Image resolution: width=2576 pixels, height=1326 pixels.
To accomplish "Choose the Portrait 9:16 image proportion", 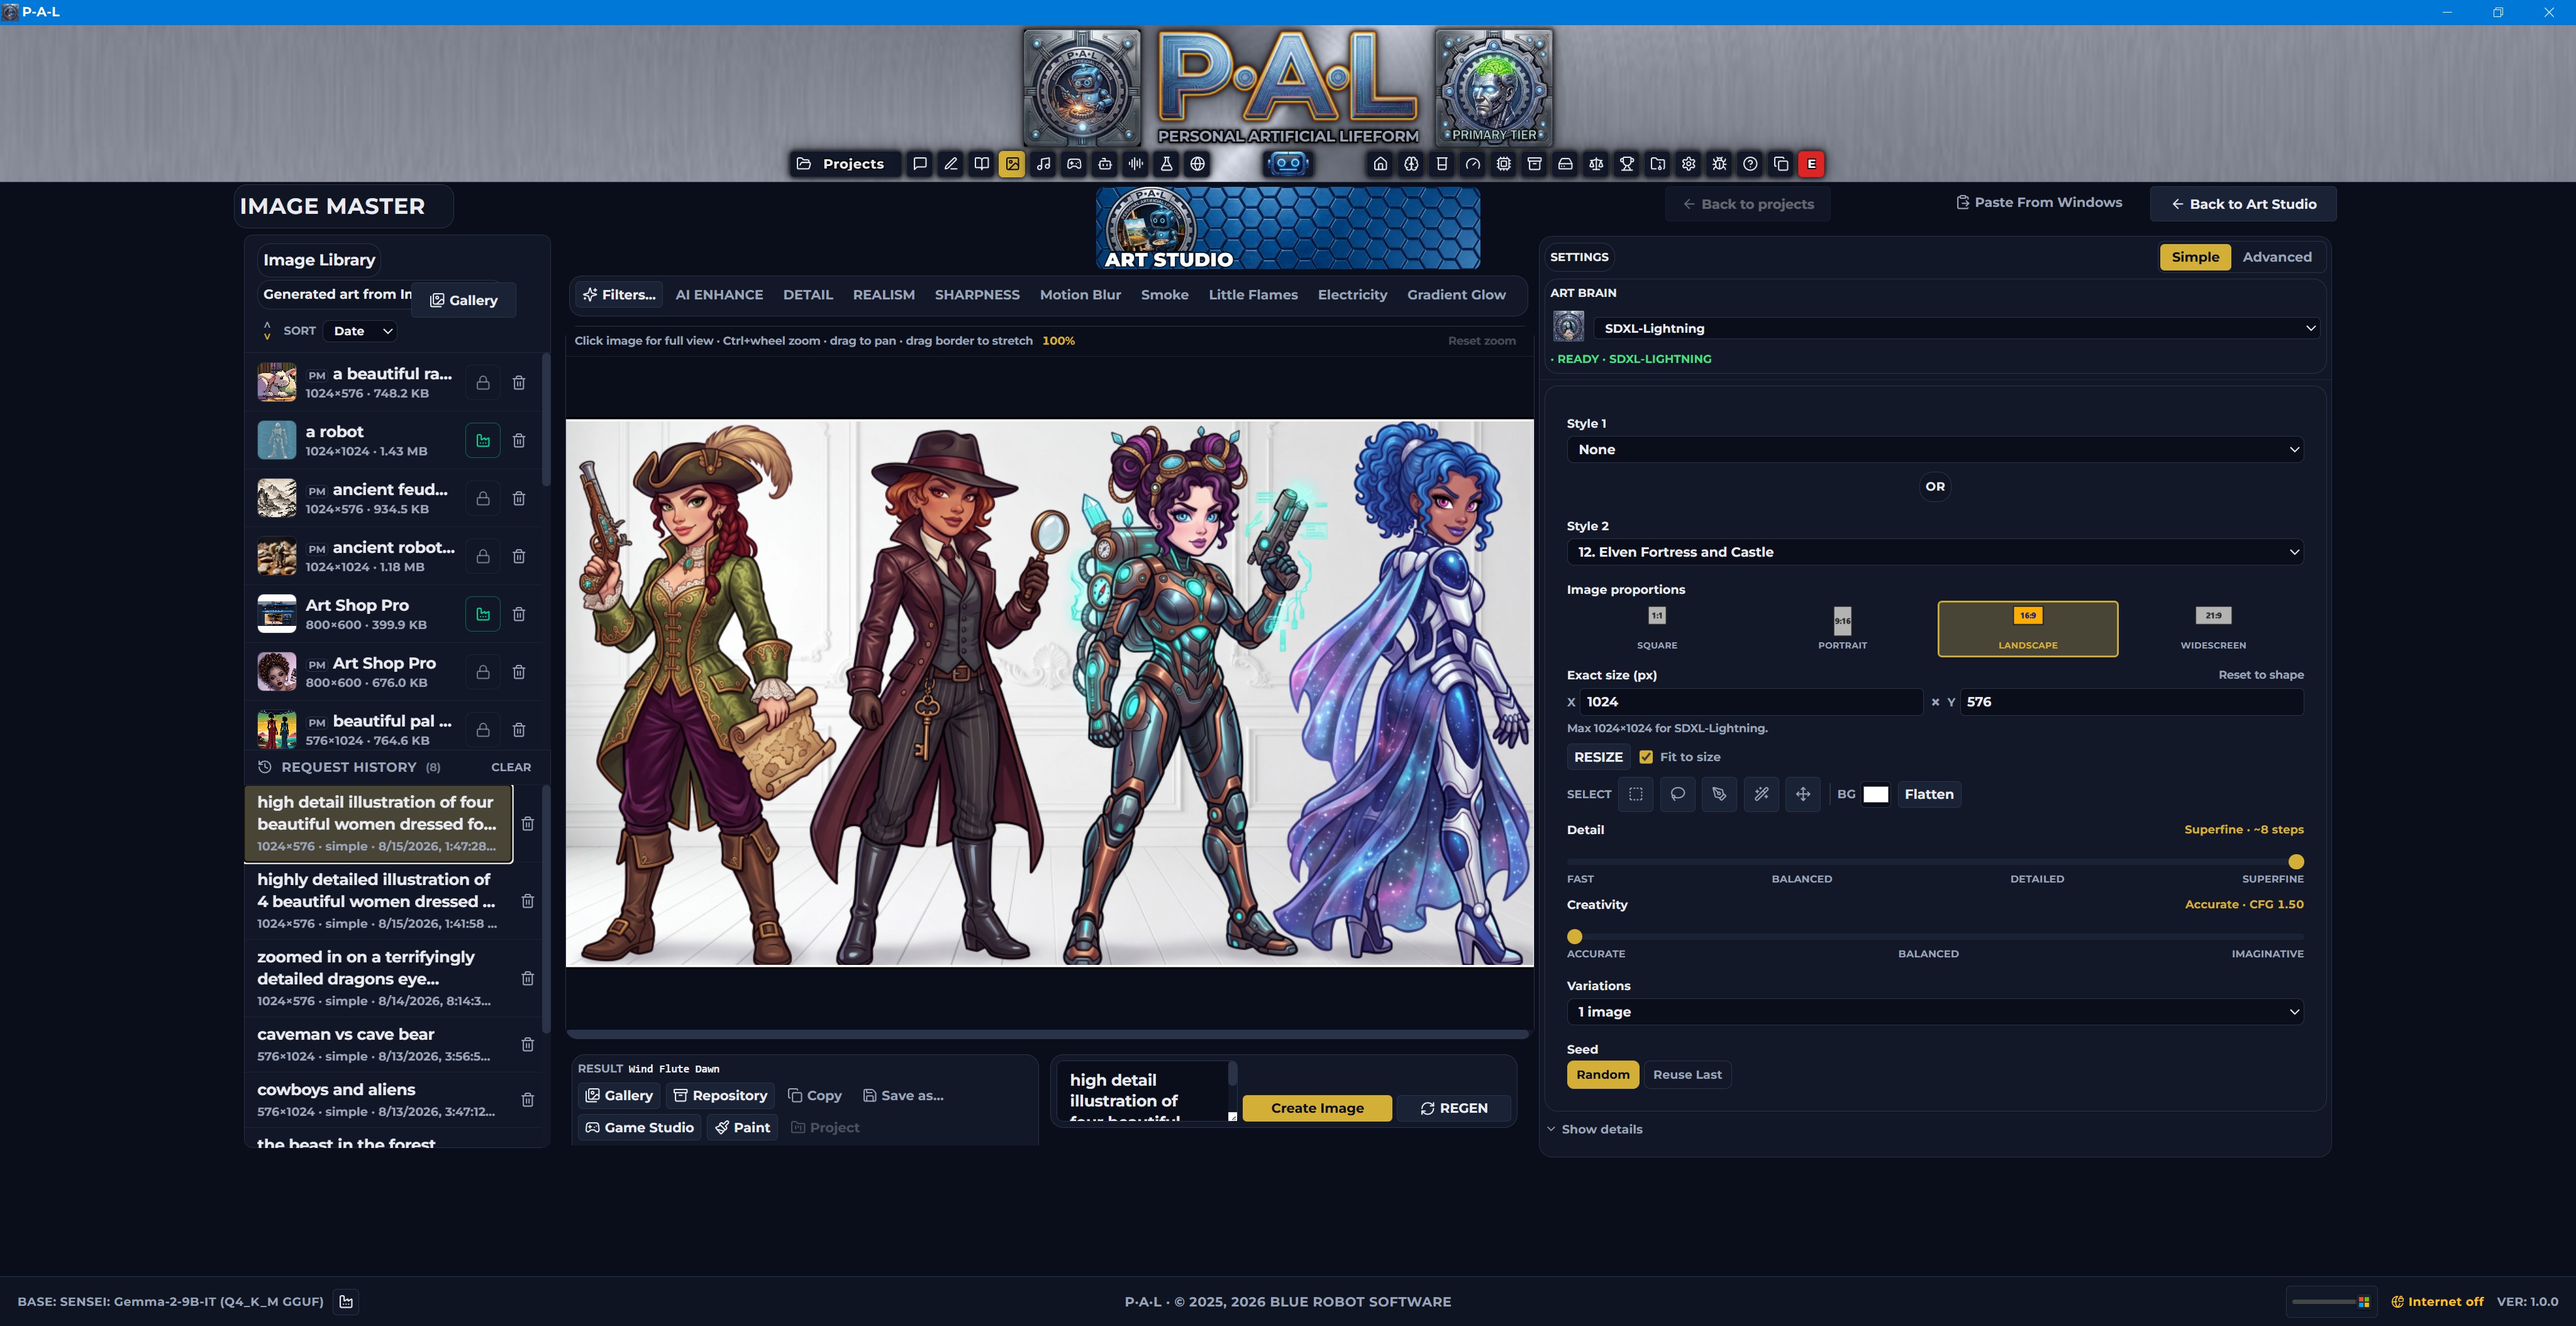I will 1842,629.
